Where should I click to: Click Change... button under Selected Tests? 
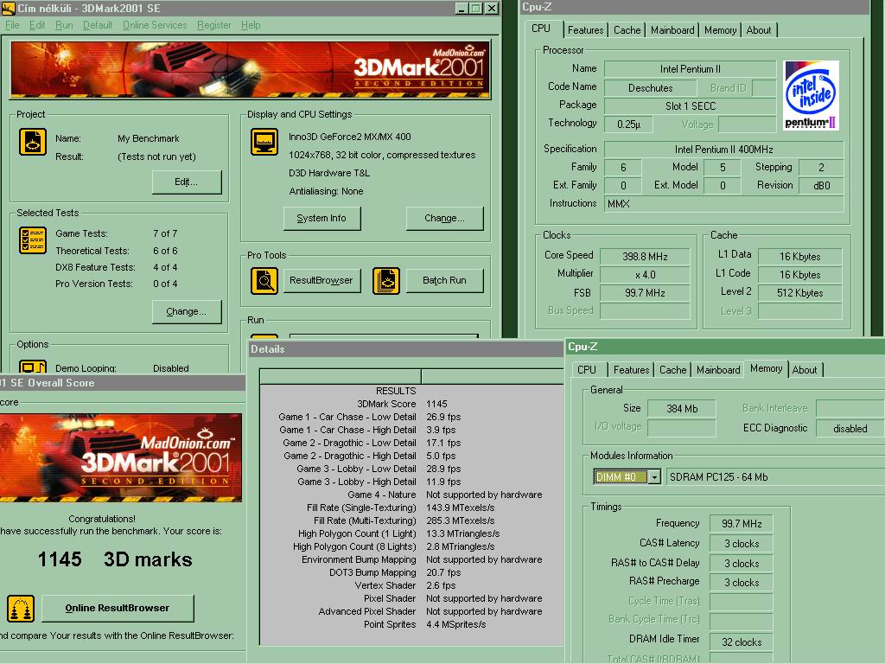click(x=187, y=311)
